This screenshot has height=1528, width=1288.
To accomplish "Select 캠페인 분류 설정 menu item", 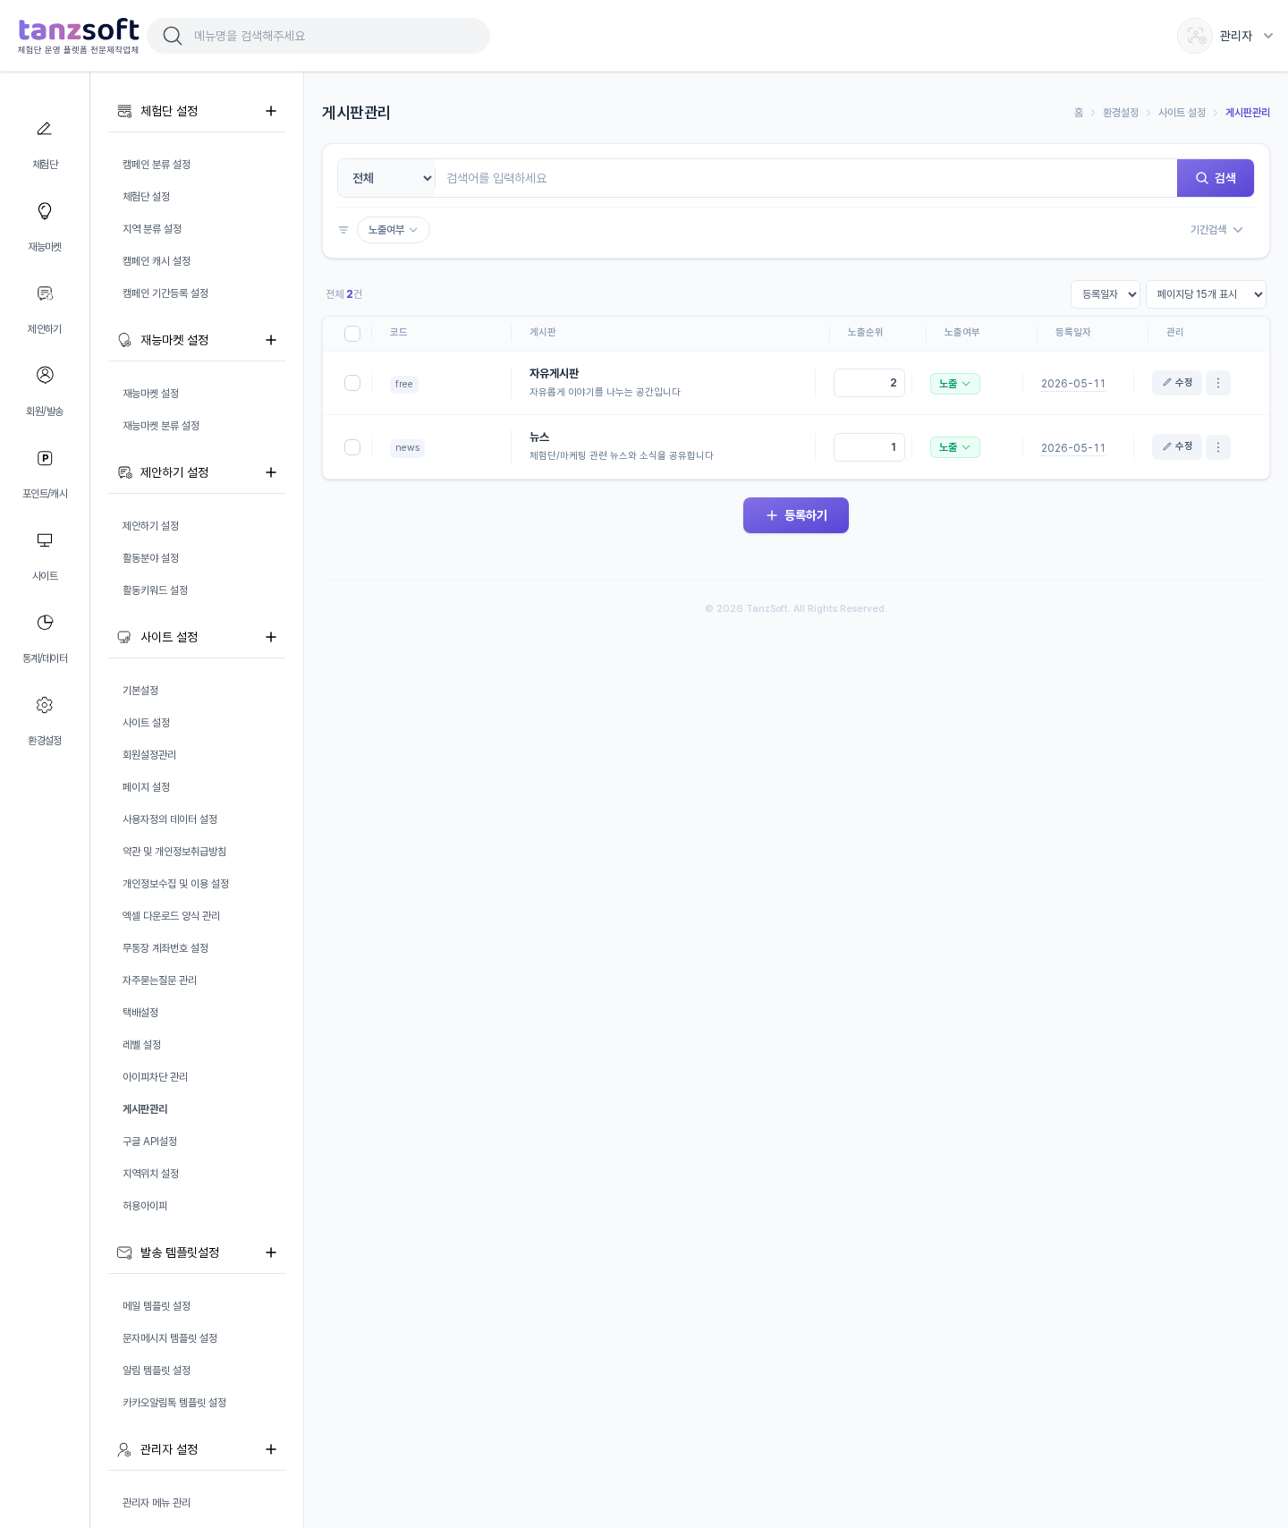I will pos(157,165).
